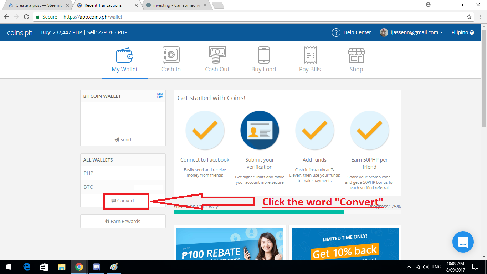Open Windows Start menu

[9, 267]
